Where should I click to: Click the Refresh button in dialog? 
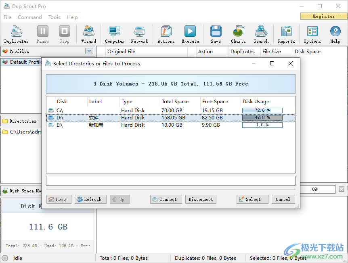[x=90, y=199]
